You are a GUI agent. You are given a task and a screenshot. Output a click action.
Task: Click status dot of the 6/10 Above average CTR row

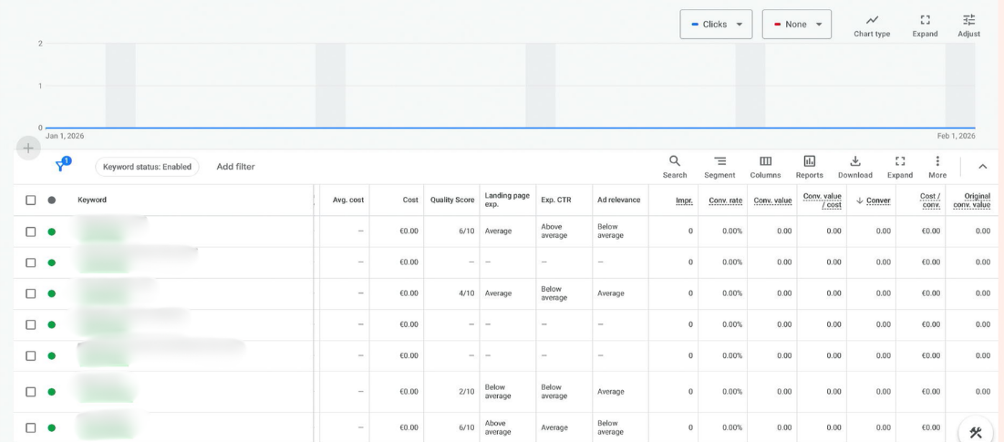coord(52,231)
